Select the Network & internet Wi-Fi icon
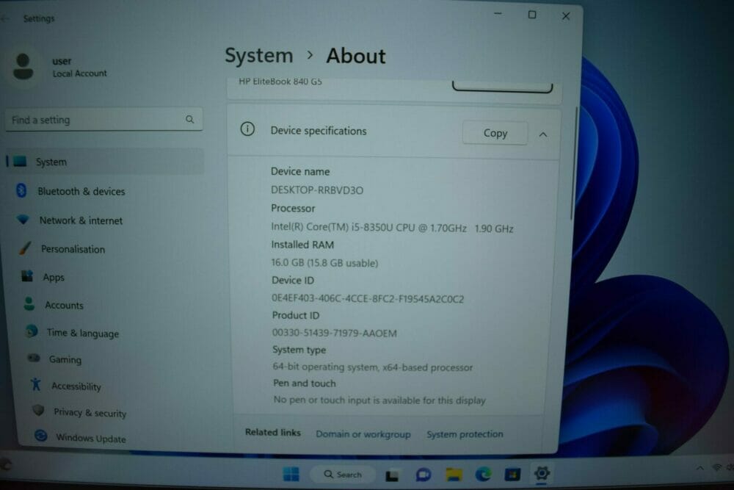This screenshot has width=734, height=490. click(23, 219)
